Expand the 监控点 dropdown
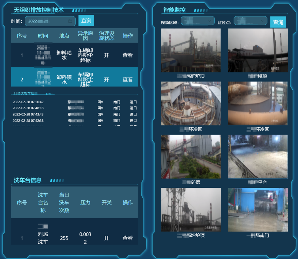Image resolution: width=298 pixels, height=259 pixels. [250, 21]
